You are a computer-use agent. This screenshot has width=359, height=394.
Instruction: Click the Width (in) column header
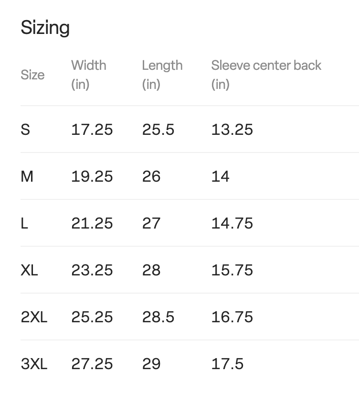point(89,75)
